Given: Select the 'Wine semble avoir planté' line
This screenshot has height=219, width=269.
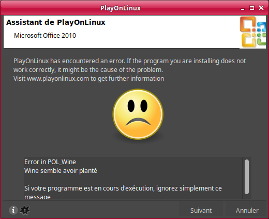Looking at the screenshot, I should tap(61, 171).
